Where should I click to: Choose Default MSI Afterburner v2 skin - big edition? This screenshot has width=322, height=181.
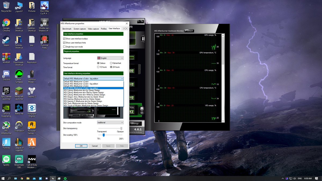[93, 84]
